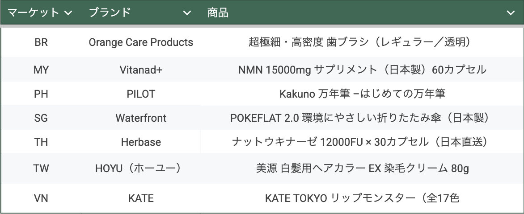Screen dimensions: 524x214
Task: Select the Orange Care Products brand cell
Action: click(x=141, y=42)
